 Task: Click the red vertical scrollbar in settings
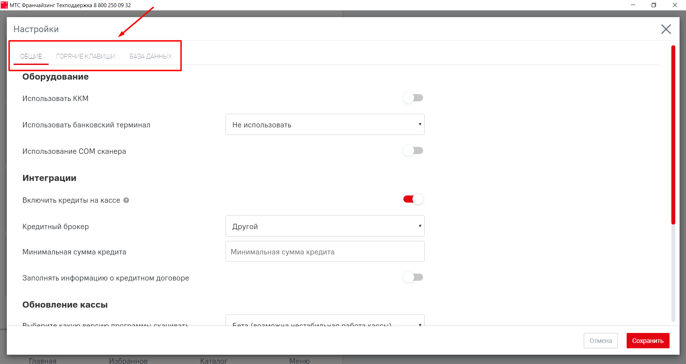point(673,135)
